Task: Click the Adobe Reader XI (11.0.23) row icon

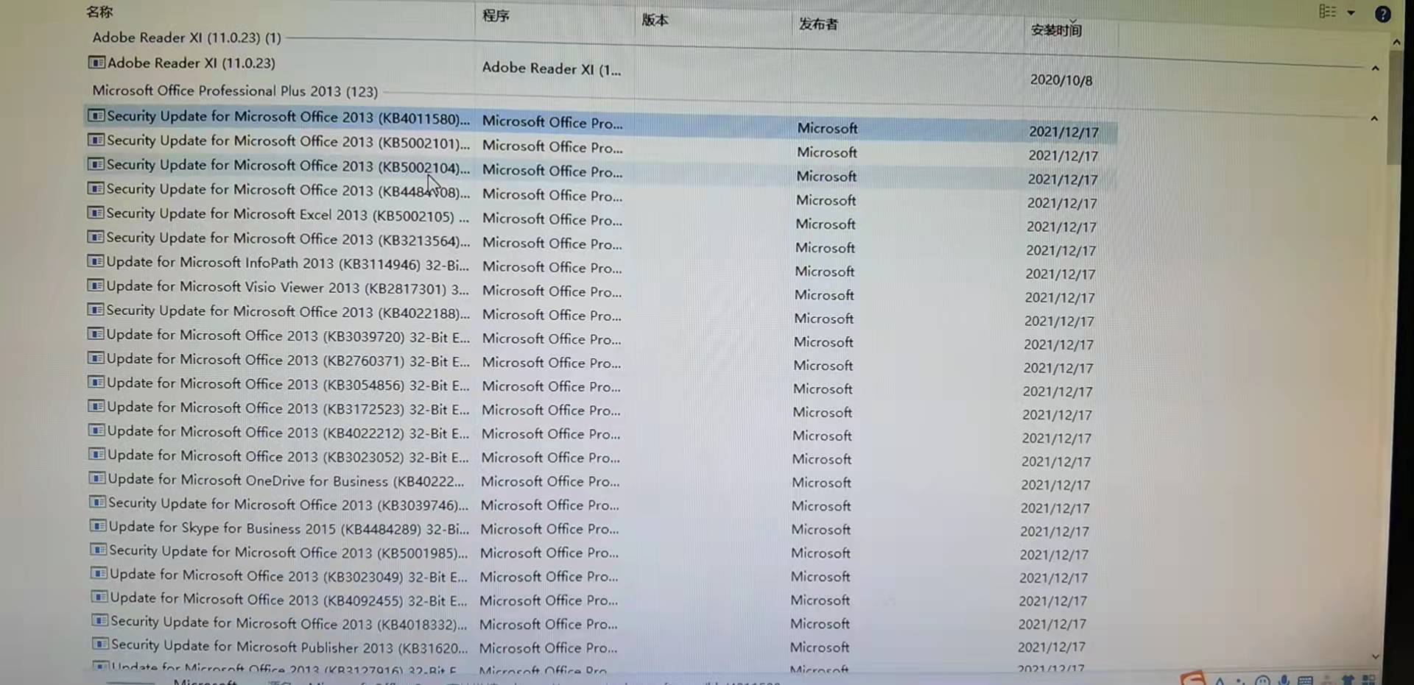Action: tap(96, 63)
